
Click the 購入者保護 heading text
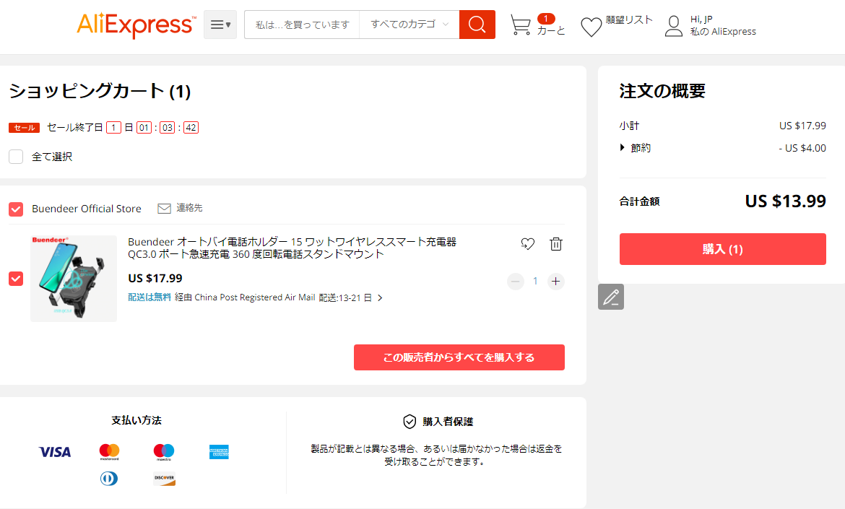pyautogui.click(x=448, y=422)
